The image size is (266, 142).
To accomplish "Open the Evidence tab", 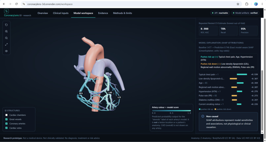I will (103, 13).
